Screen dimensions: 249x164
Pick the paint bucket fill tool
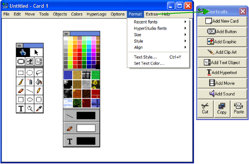[39, 82]
